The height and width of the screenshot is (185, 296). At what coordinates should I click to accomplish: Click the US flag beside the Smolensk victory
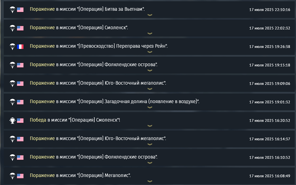[x=20, y=120]
